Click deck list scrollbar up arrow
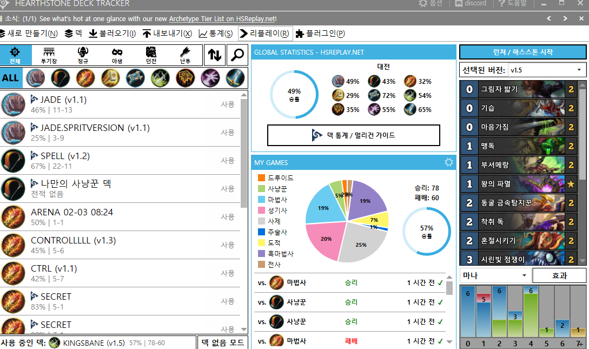The width and height of the screenshot is (589, 349). tap(244, 95)
